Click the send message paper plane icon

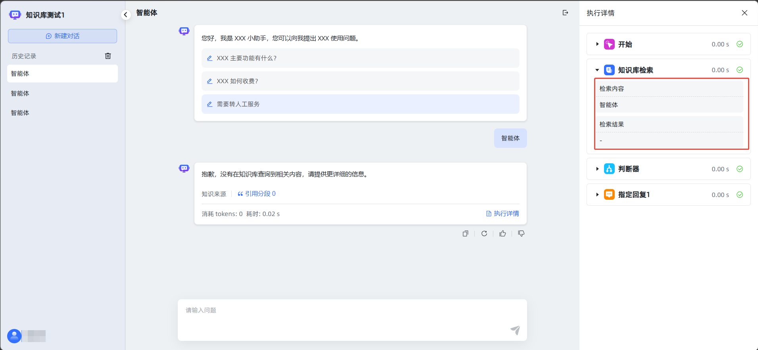pyautogui.click(x=515, y=330)
